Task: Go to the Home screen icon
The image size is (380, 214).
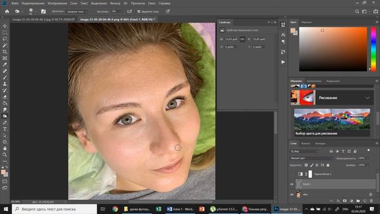Action: [7, 11]
